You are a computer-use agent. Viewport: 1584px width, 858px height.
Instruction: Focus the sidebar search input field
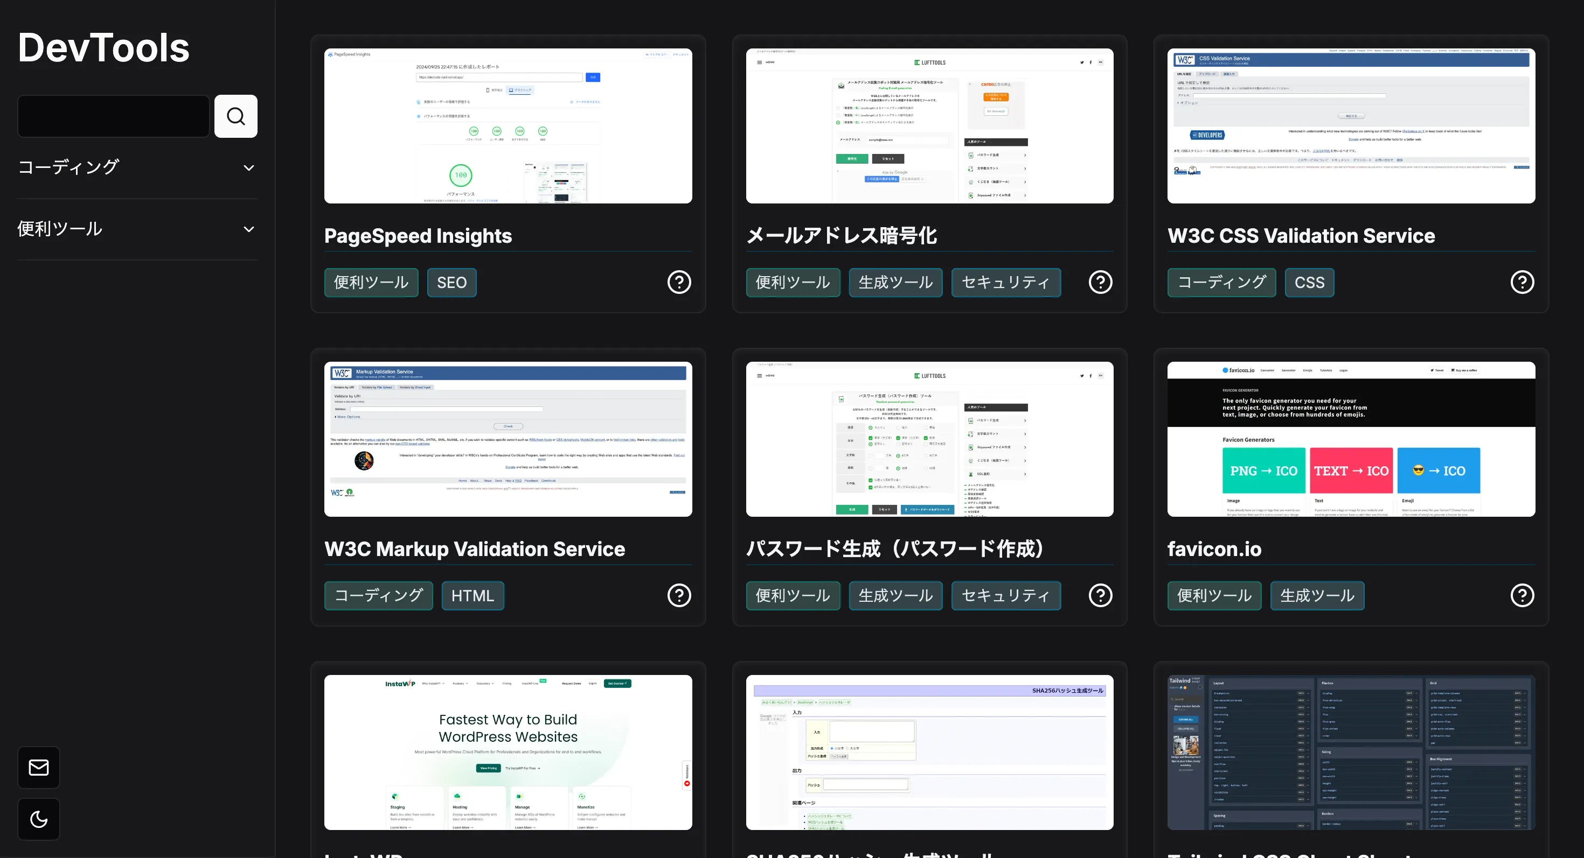pos(113,116)
